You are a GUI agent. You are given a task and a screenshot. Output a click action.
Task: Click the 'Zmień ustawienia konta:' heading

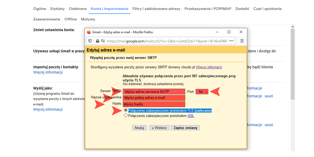54,30
